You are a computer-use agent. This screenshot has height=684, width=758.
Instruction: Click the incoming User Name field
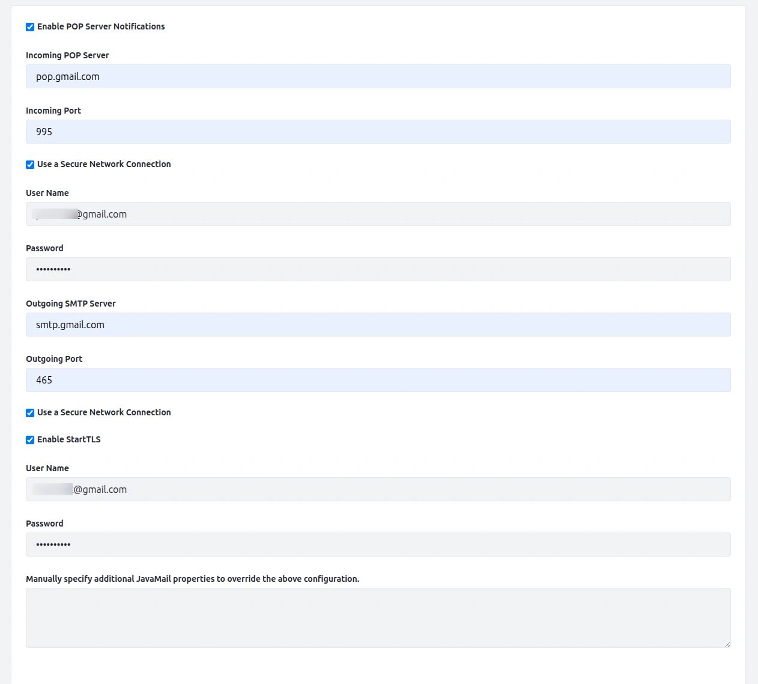[378, 214]
